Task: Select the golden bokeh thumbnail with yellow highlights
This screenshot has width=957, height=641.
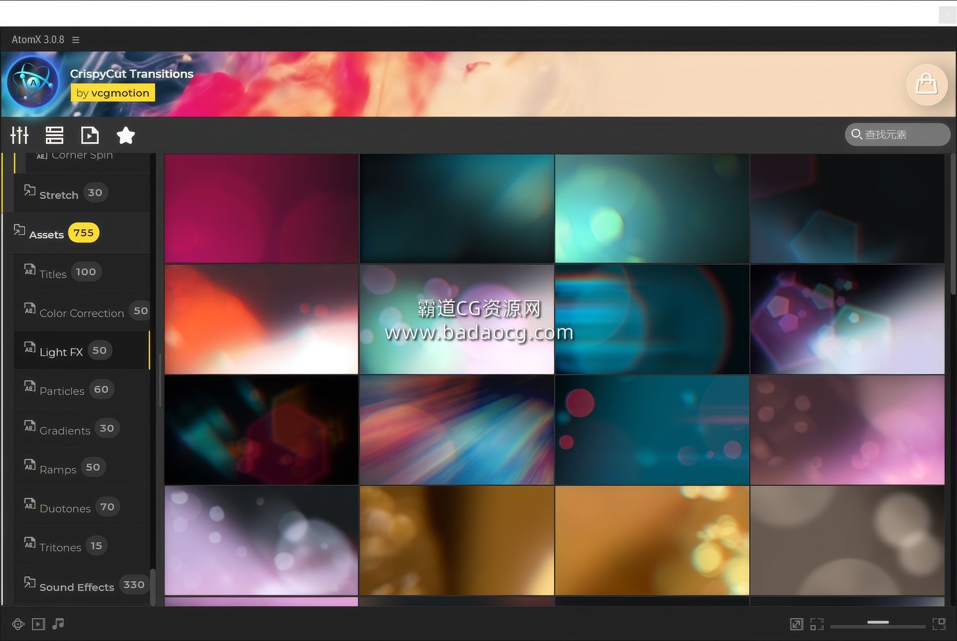Action: [x=652, y=540]
